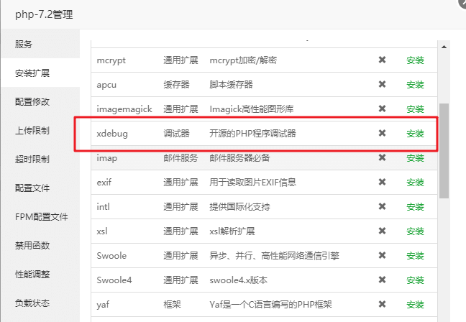The height and width of the screenshot is (322, 466).
Task: Install the xdebug extension
Action: coord(415,134)
